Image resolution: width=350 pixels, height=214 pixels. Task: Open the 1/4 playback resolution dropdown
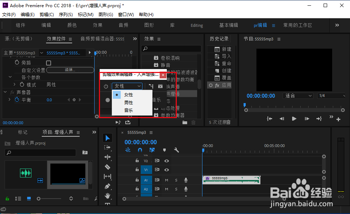[x=331, y=96]
